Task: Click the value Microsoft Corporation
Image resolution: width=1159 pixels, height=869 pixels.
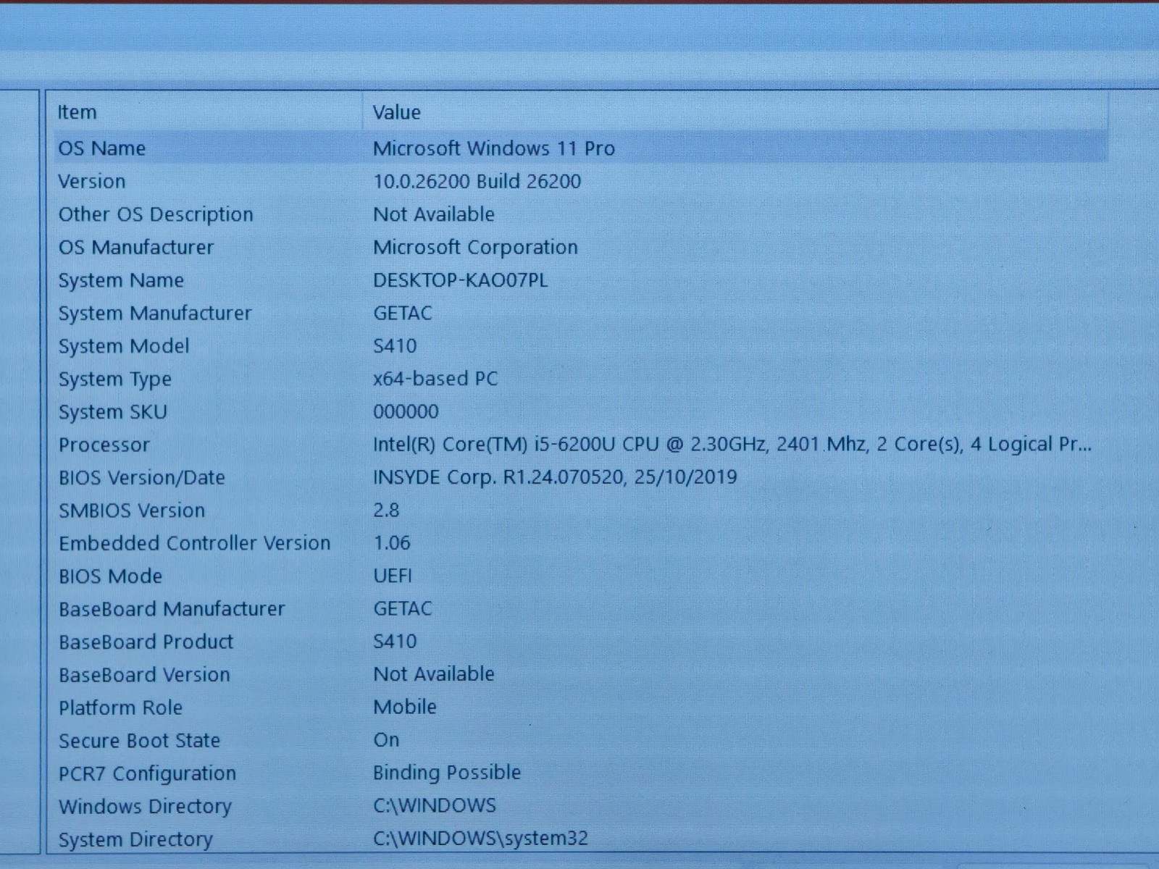Action: 475,248
